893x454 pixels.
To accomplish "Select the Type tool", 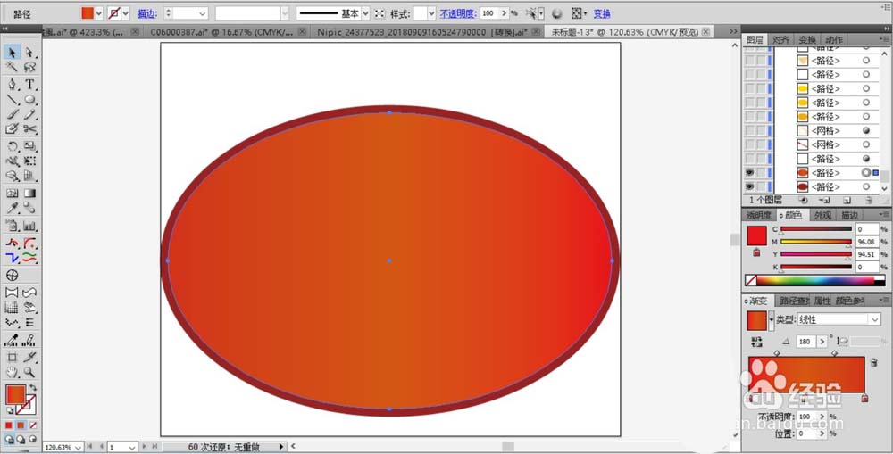I will pos(30,85).
